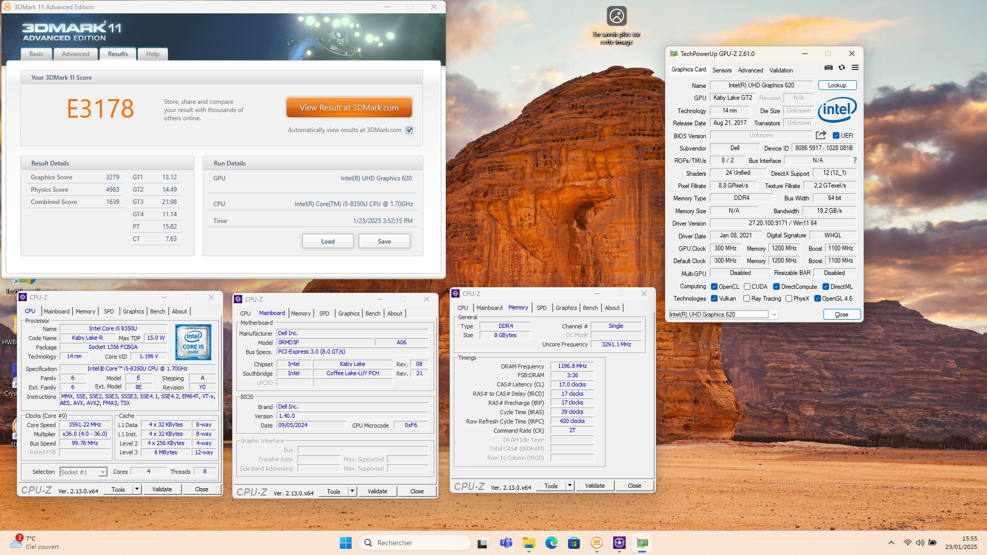
Task: Click the battery tray icon
Action: [x=932, y=543]
